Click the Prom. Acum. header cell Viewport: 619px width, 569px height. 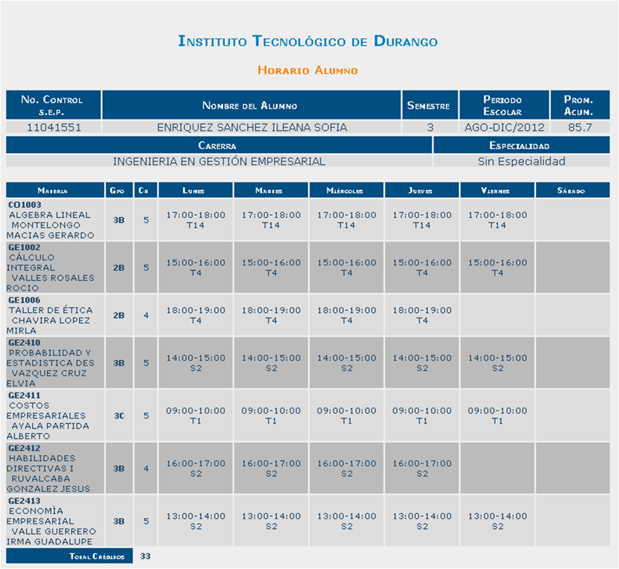(580, 105)
